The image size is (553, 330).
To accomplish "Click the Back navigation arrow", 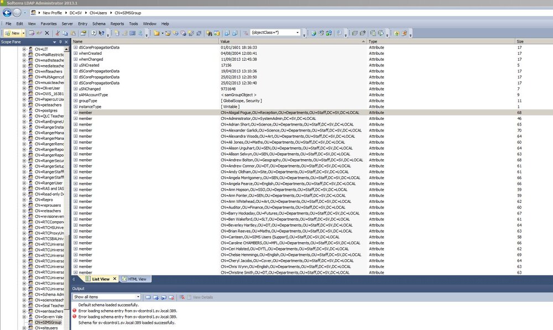I will [7, 13].
